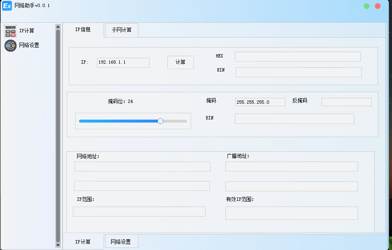Click the 网络设置 globe gear icon
392x250 pixels.
[x=10, y=45]
